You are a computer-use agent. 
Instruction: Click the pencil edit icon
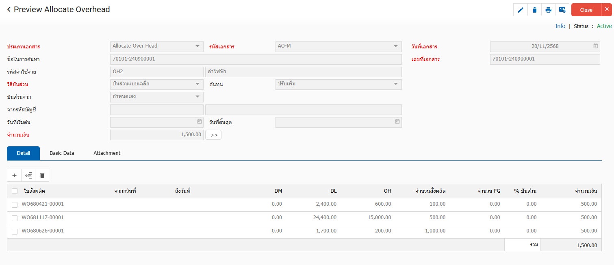[x=521, y=10]
